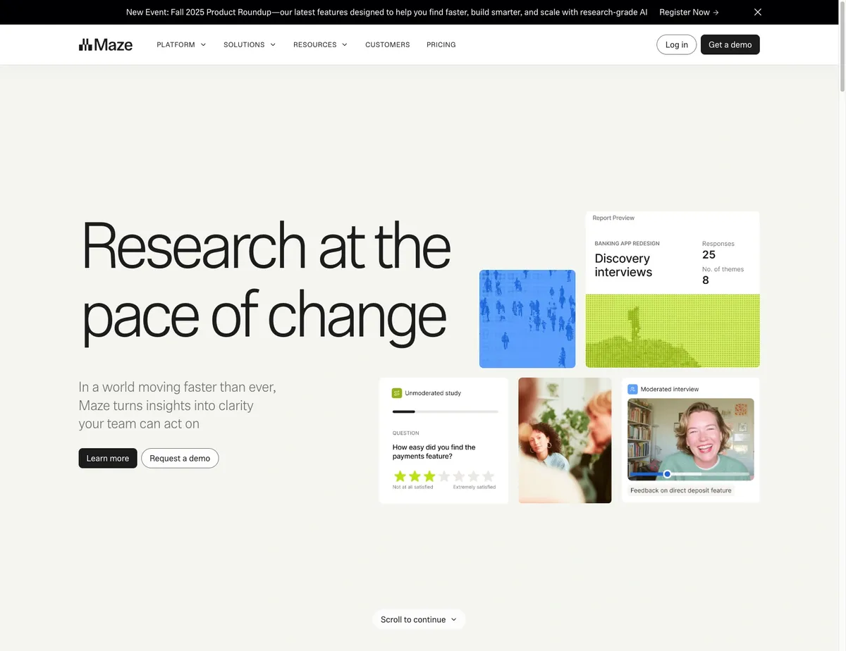
Task: Click the Log in button
Action: click(676, 44)
